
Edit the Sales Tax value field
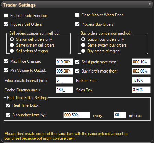[141, 90]
